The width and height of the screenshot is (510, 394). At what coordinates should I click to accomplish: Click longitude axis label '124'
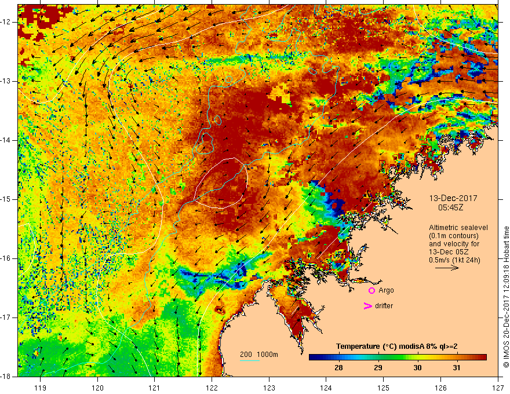(x=326, y=388)
